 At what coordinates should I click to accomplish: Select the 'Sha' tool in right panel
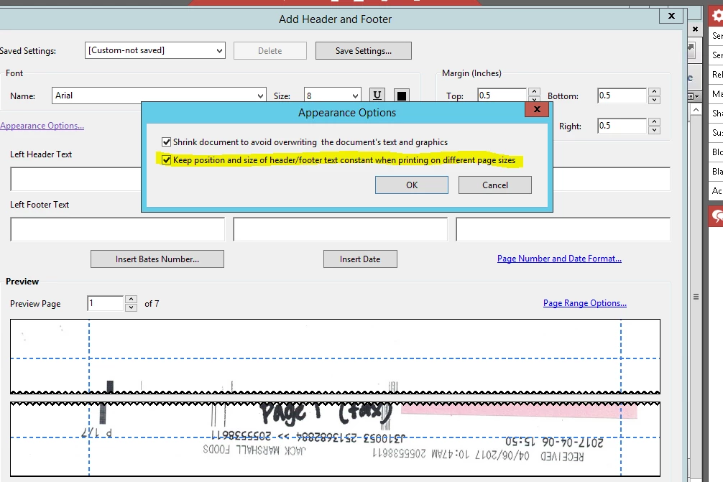tap(717, 113)
